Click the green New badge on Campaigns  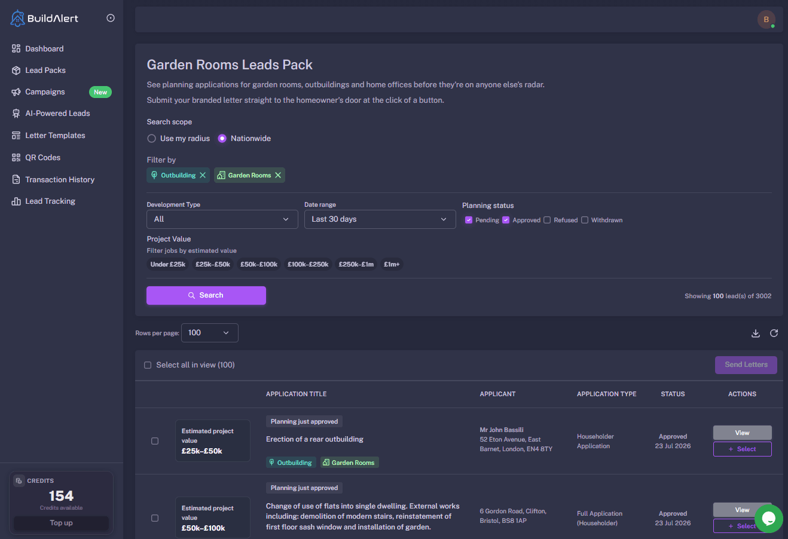click(x=100, y=92)
